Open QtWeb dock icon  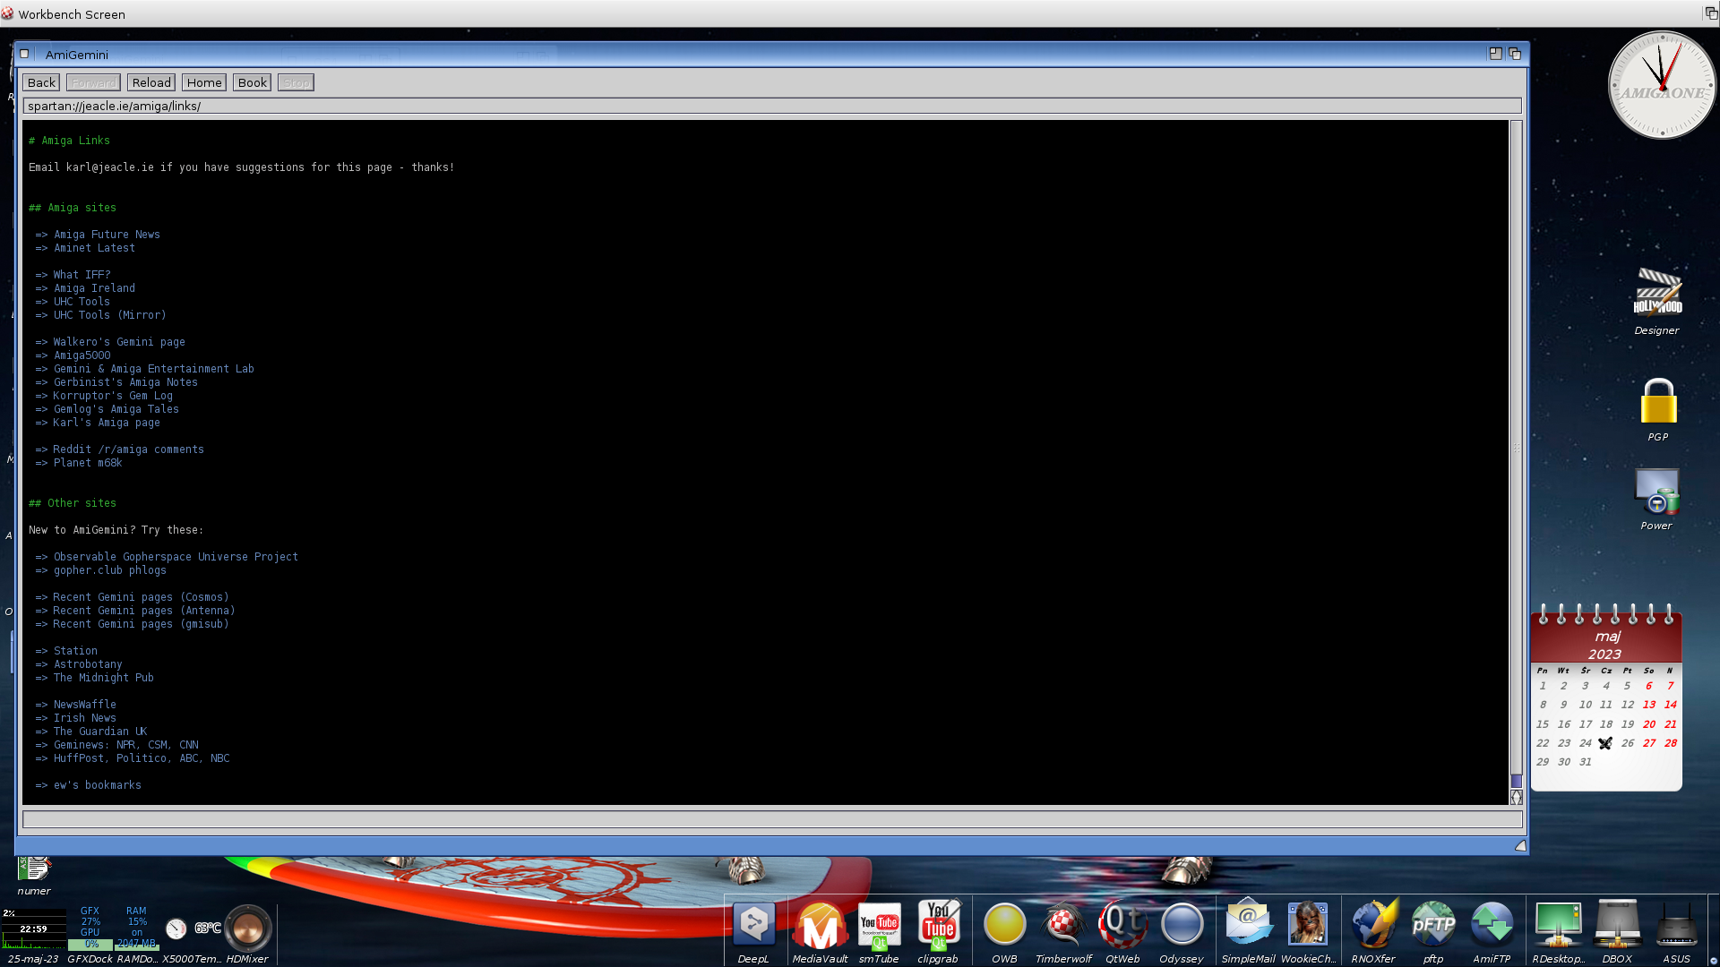tap(1122, 925)
